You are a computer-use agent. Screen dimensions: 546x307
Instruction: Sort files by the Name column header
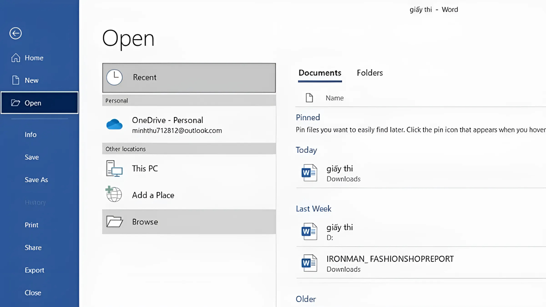pyautogui.click(x=334, y=98)
